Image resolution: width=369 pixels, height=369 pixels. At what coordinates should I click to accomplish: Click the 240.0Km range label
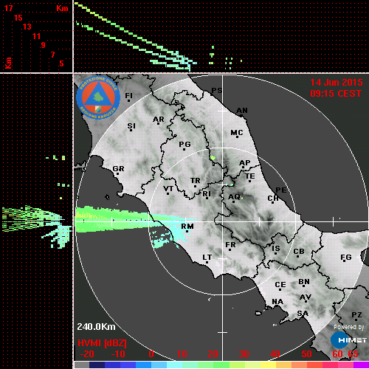pyautogui.click(x=96, y=327)
